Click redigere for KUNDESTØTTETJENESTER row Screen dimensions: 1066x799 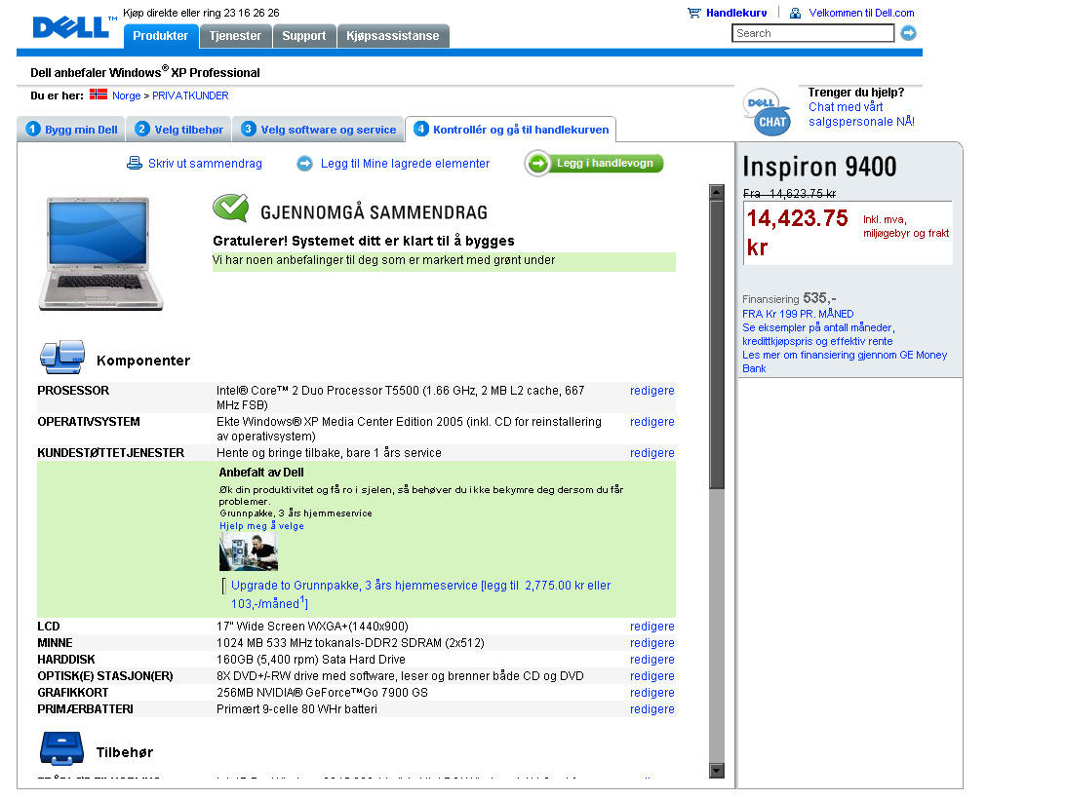(651, 453)
